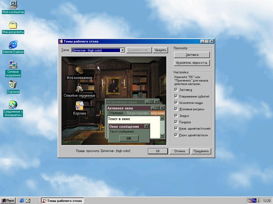273x204 pixels.
Task: Disable the Указатели мыши option
Action: [176, 103]
